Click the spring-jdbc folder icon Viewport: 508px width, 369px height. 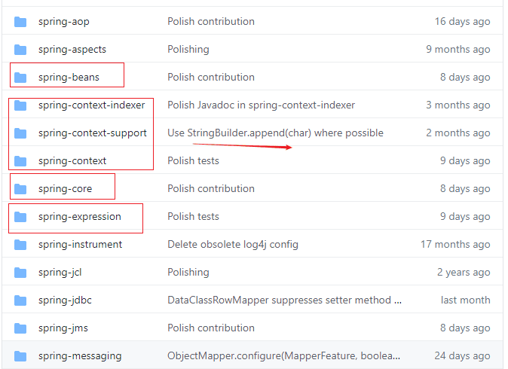[x=20, y=300]
